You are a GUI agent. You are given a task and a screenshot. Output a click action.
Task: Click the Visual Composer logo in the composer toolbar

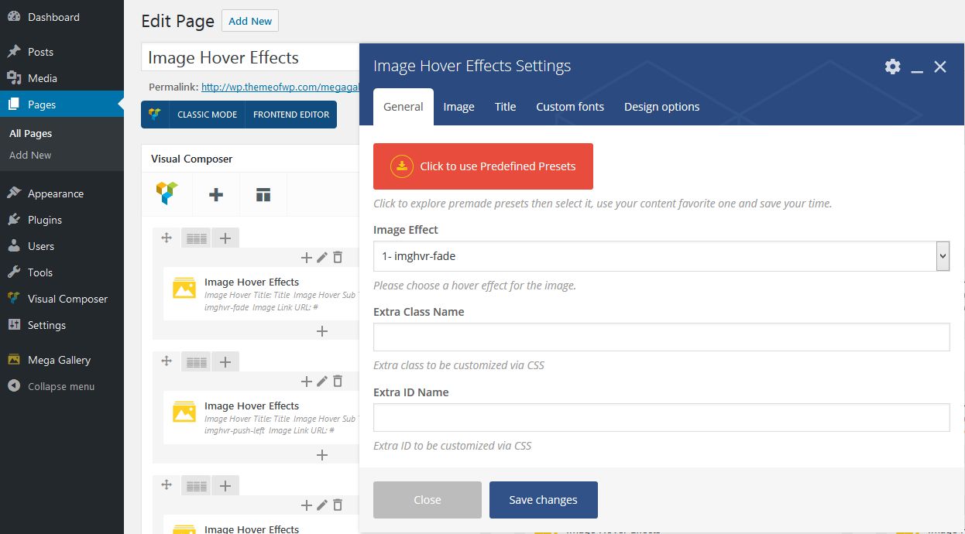(x=167, y=193)
